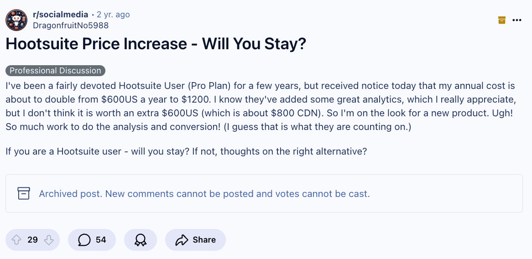532x259 pixels.
Task: Click the archive box icon in banner
Action: 23,193
